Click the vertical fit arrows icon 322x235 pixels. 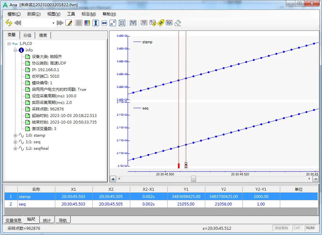coord(96,23)
